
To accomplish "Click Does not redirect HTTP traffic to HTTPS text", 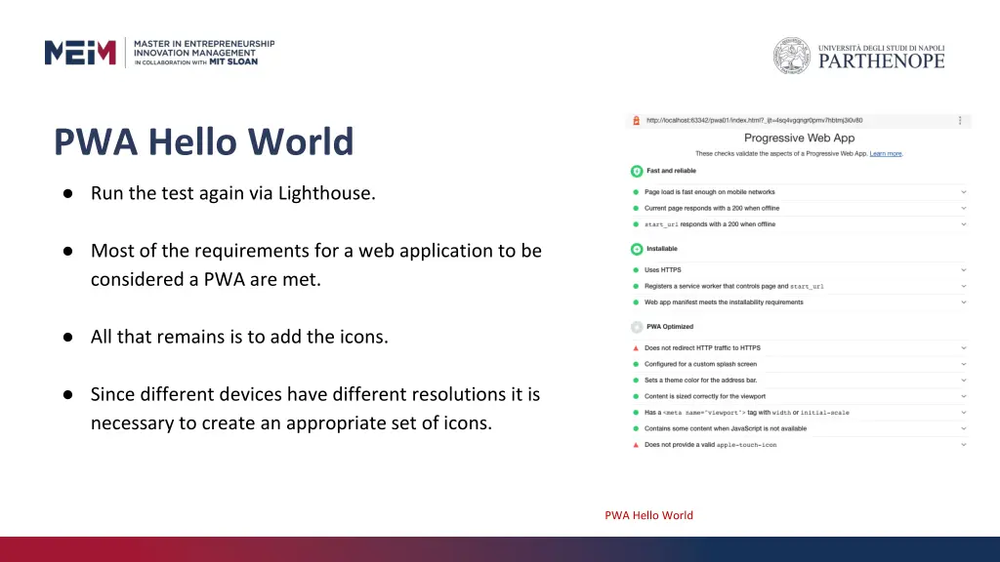I will tap(702, 348).
